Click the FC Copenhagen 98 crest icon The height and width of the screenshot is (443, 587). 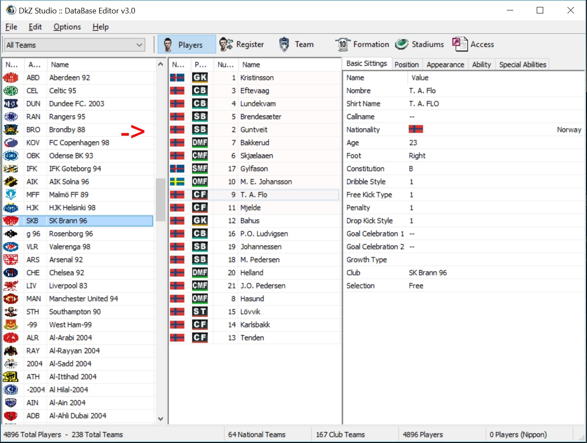11,143
